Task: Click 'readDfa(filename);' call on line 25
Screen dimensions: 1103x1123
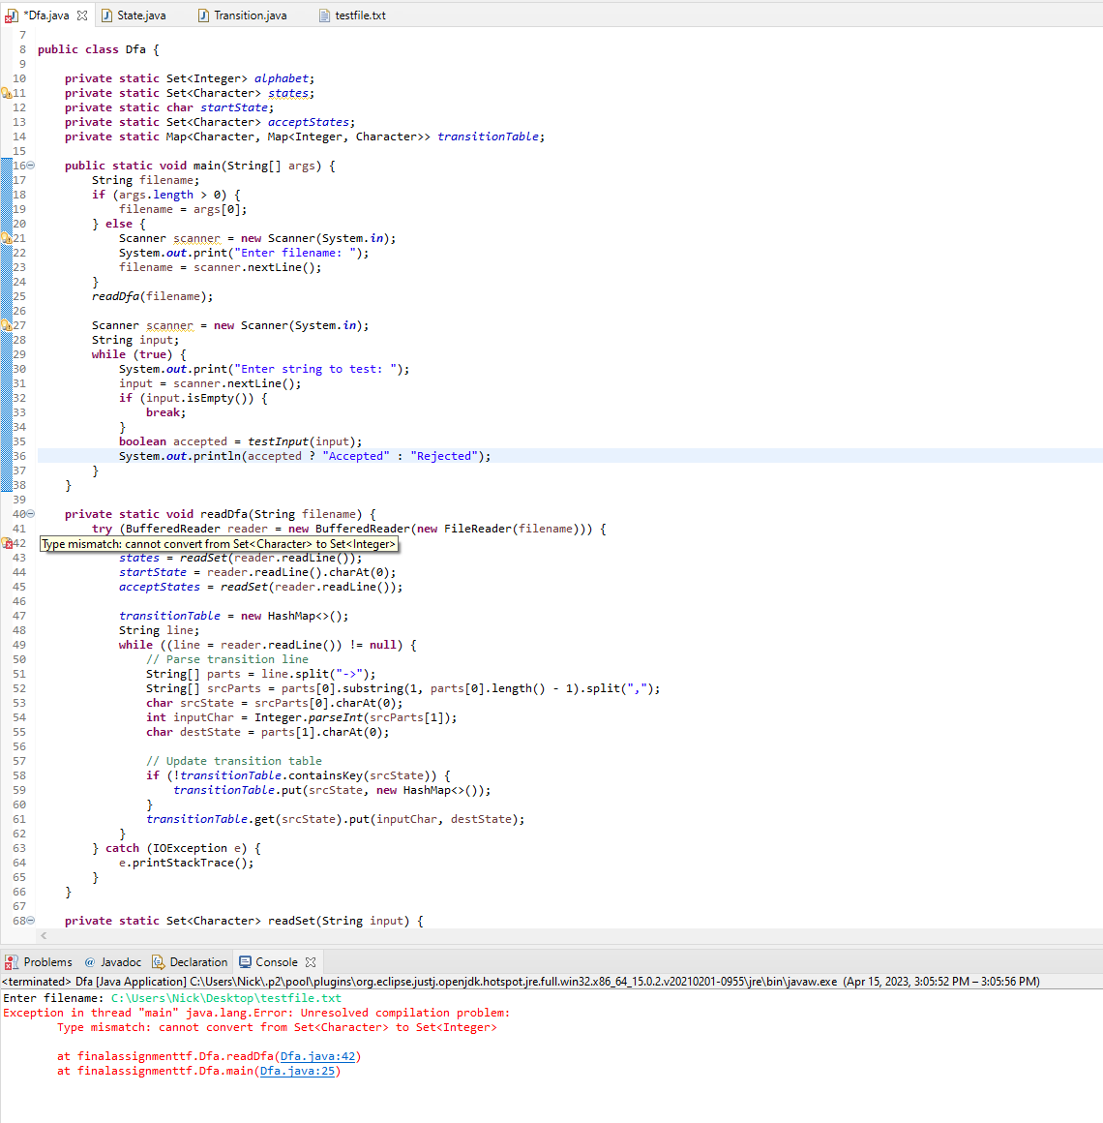Action: pyautogui.click(x=153, y=296)
